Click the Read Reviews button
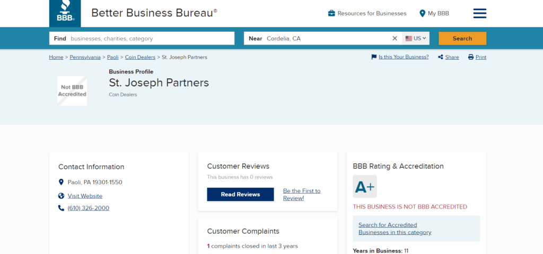This screenshot has width=543, height=254. (240, 194)
